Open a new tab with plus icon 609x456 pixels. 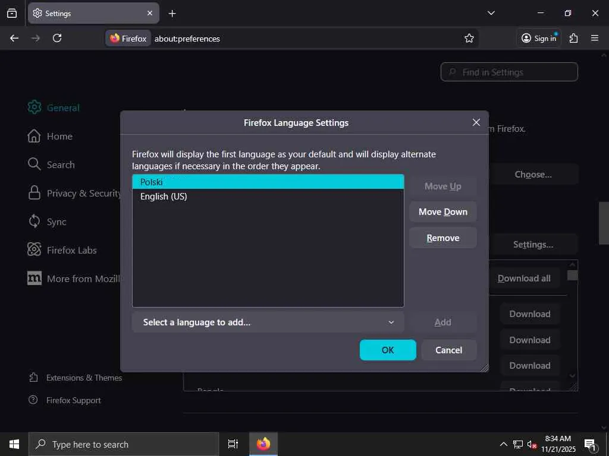pos(172,14)
